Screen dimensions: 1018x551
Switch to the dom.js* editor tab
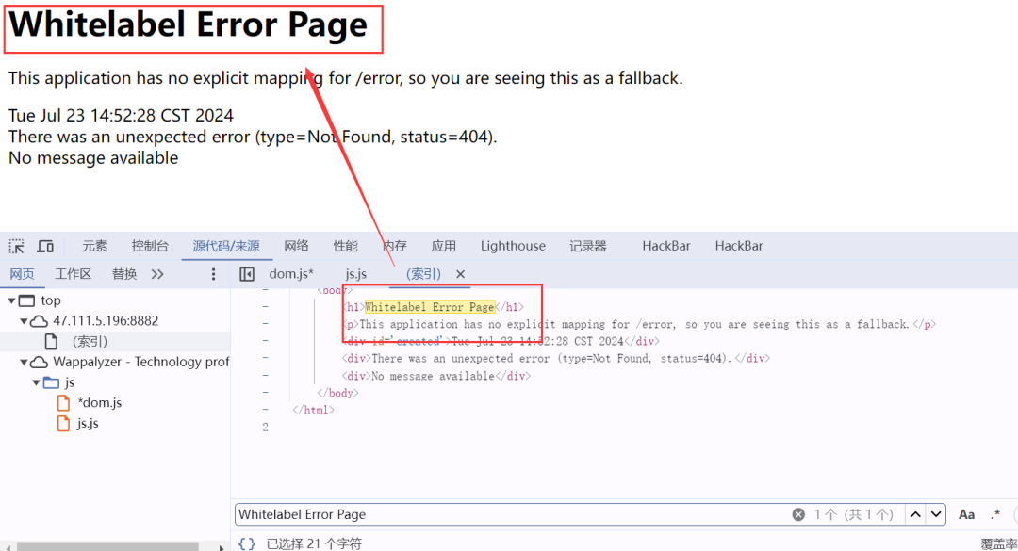click(x=291, y=274)
